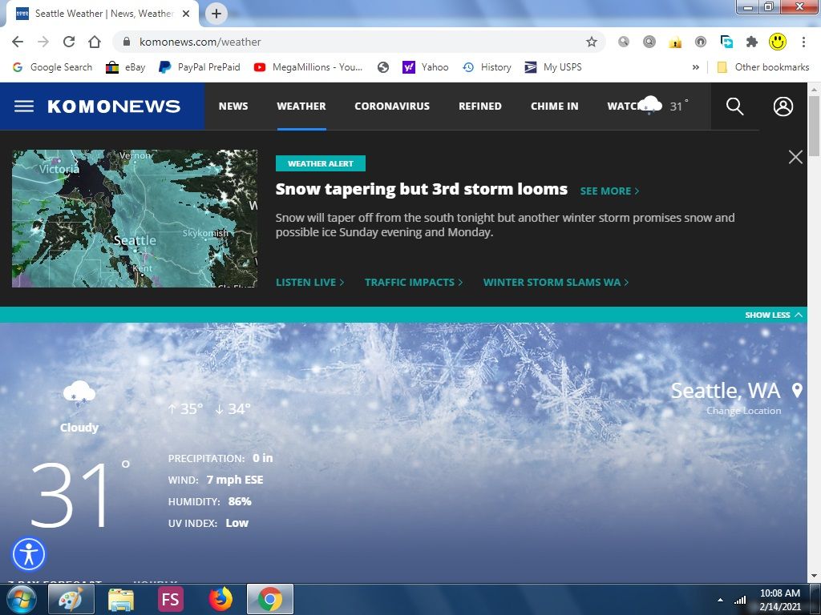This screenshot has height=615, width=821.
Task: Click Change Location under Seattle, WA
Action: pyautogui.click(x=743, y=411)
